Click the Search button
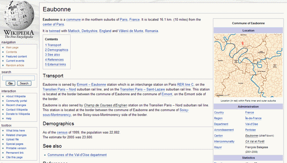 point(24,83)
